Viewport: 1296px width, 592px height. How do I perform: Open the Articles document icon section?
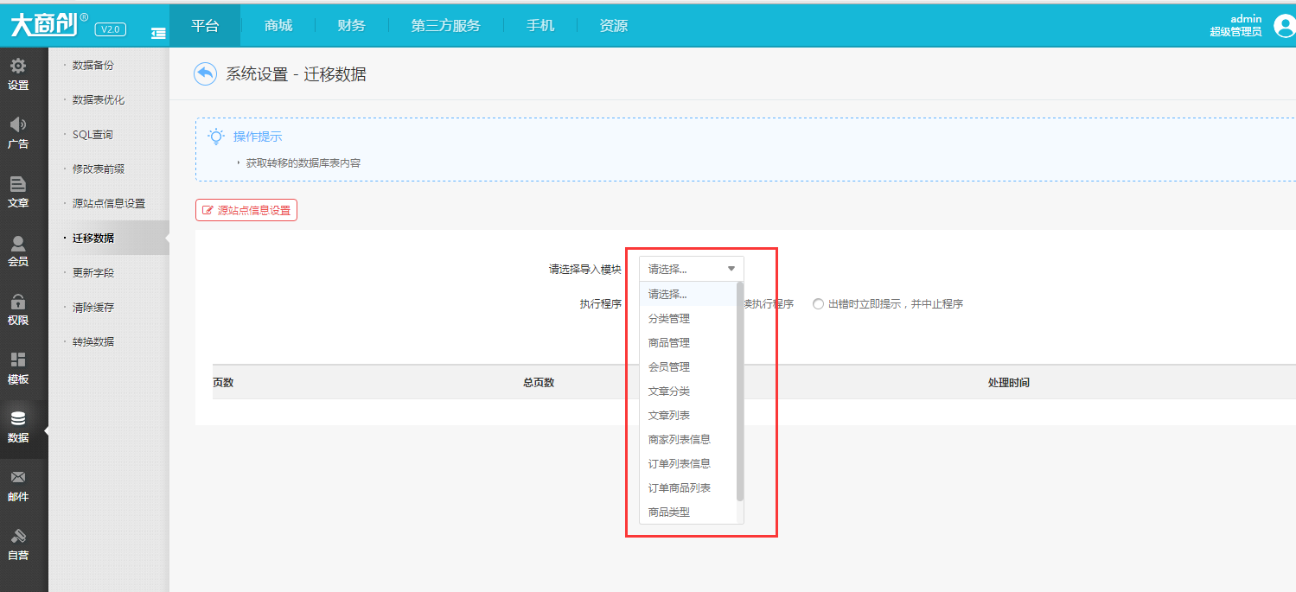coord(18,184)
